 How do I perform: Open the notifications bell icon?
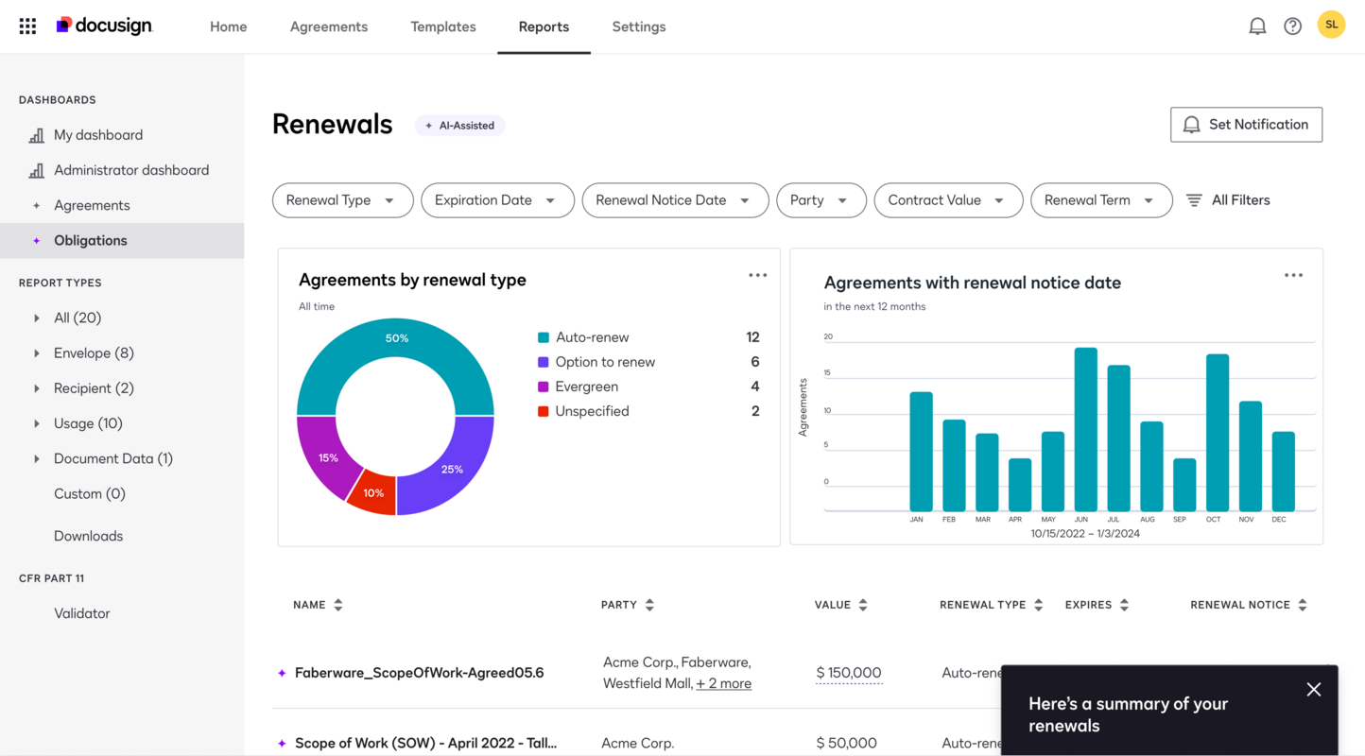(1257, 26)
